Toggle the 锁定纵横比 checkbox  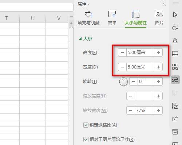coord(86,125)
